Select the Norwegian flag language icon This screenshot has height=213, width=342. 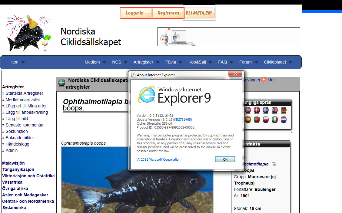[x=248, y=110]
